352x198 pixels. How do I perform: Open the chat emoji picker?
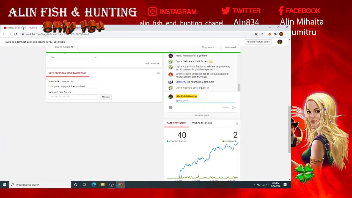click(x=170, y=108)
